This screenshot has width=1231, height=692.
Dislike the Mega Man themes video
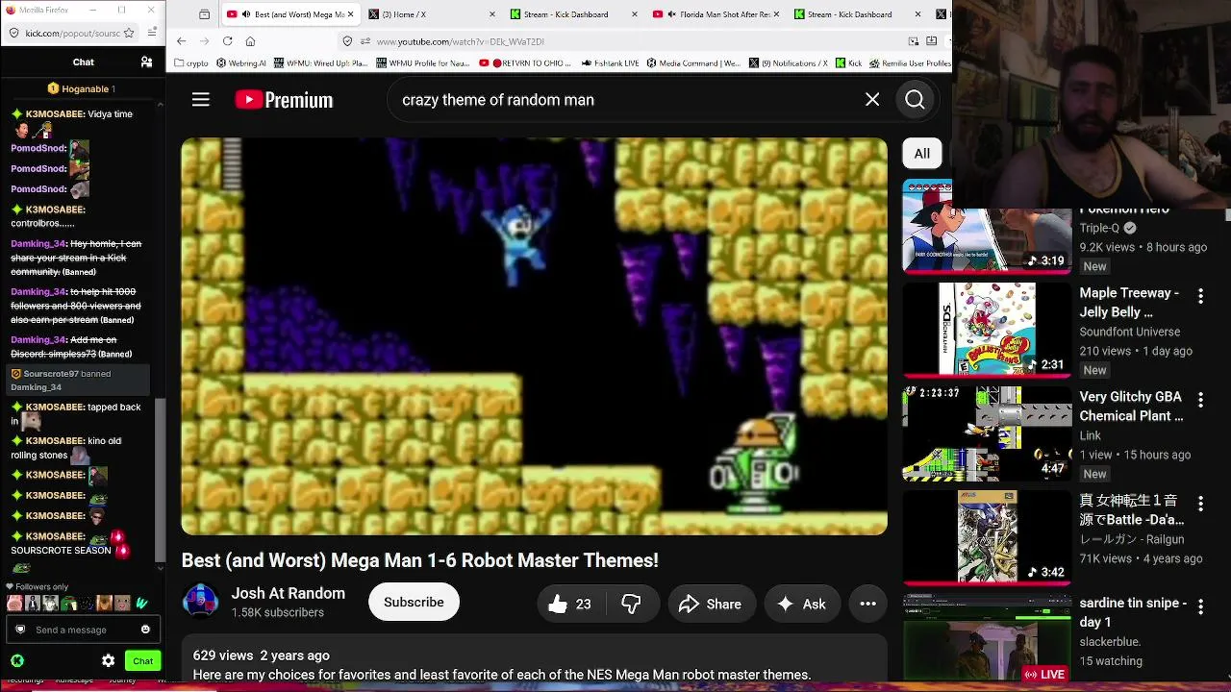632,604
